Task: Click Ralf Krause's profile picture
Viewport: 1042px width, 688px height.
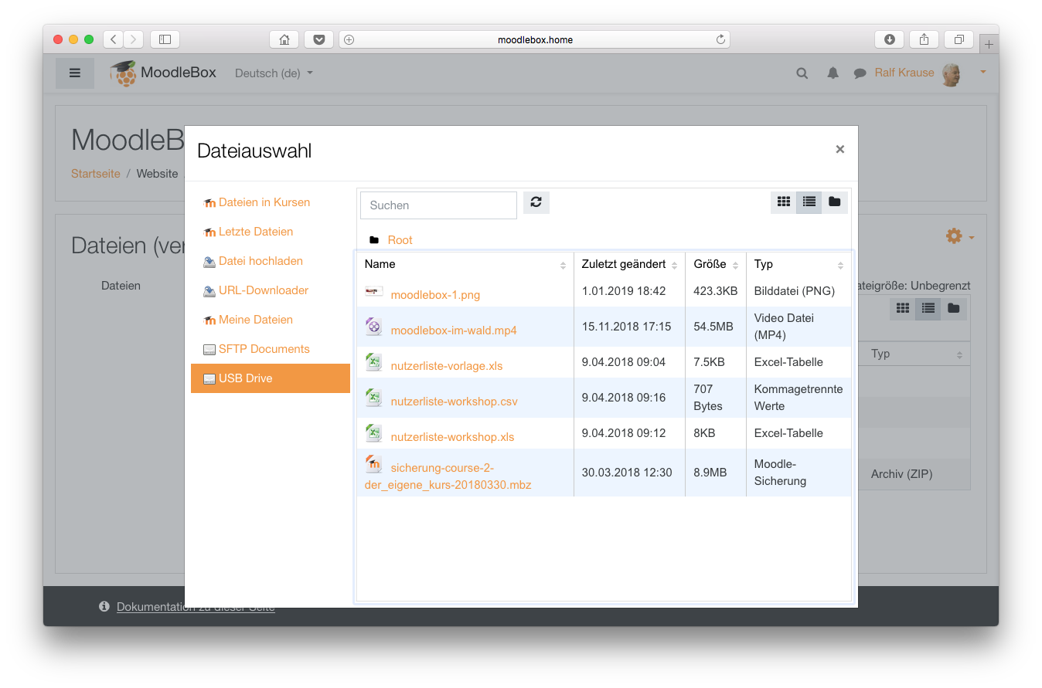Action: pyautogui.click(x=952, y=74)
